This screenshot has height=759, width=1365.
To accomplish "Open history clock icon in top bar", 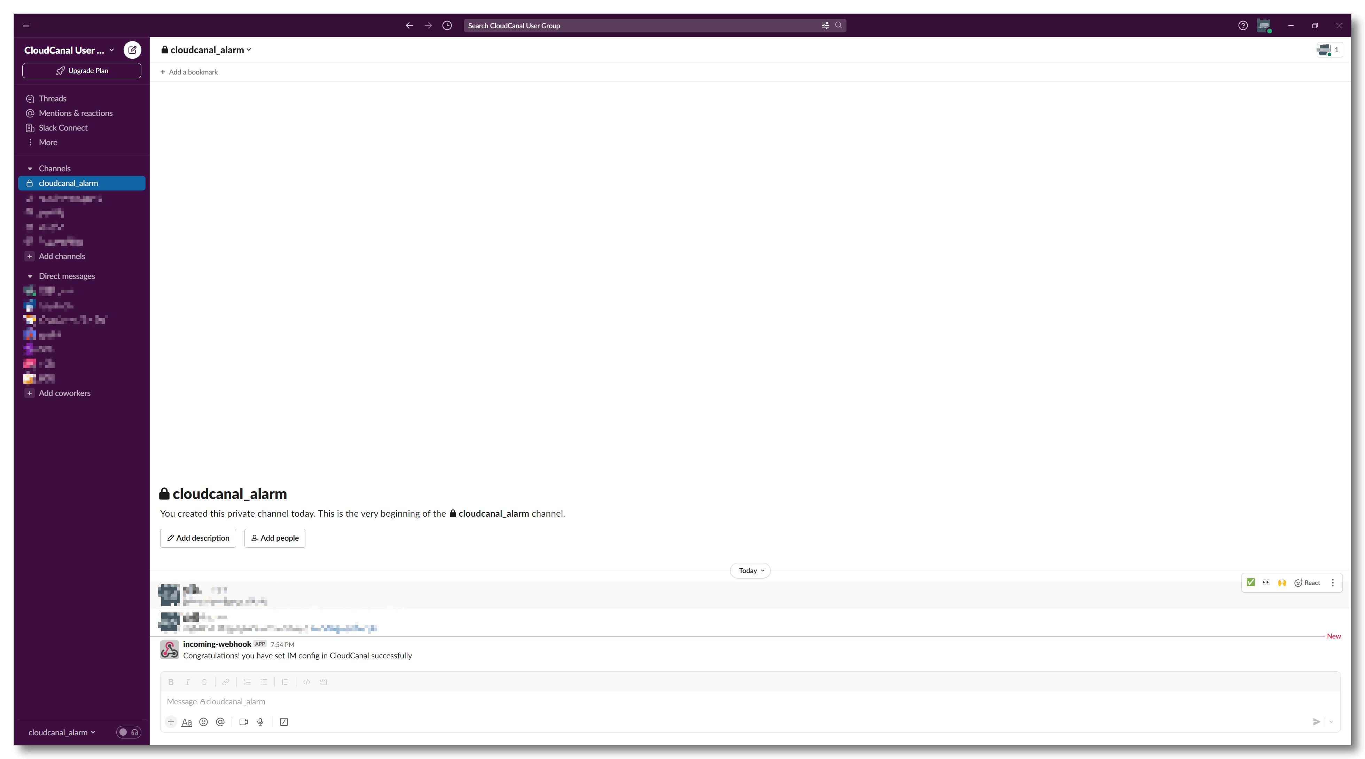I will point(447,25).
